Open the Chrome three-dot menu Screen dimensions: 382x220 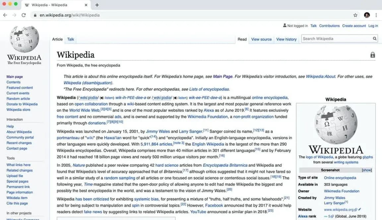(x=376, y=15)
